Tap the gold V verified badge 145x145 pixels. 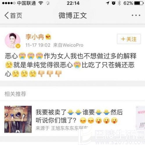(x=18, y=46)
